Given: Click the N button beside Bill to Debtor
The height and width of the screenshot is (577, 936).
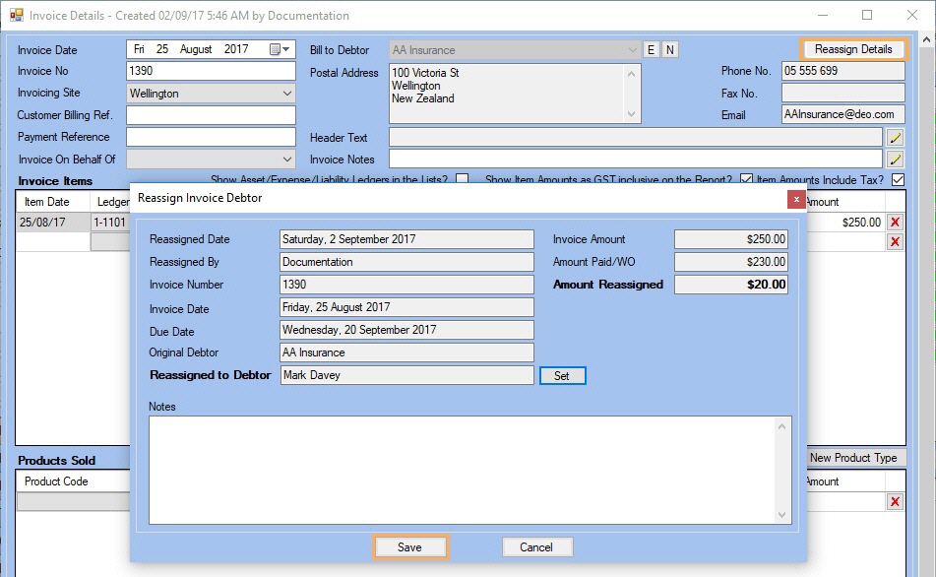Looking at the screenshot, I should point(672,49).
